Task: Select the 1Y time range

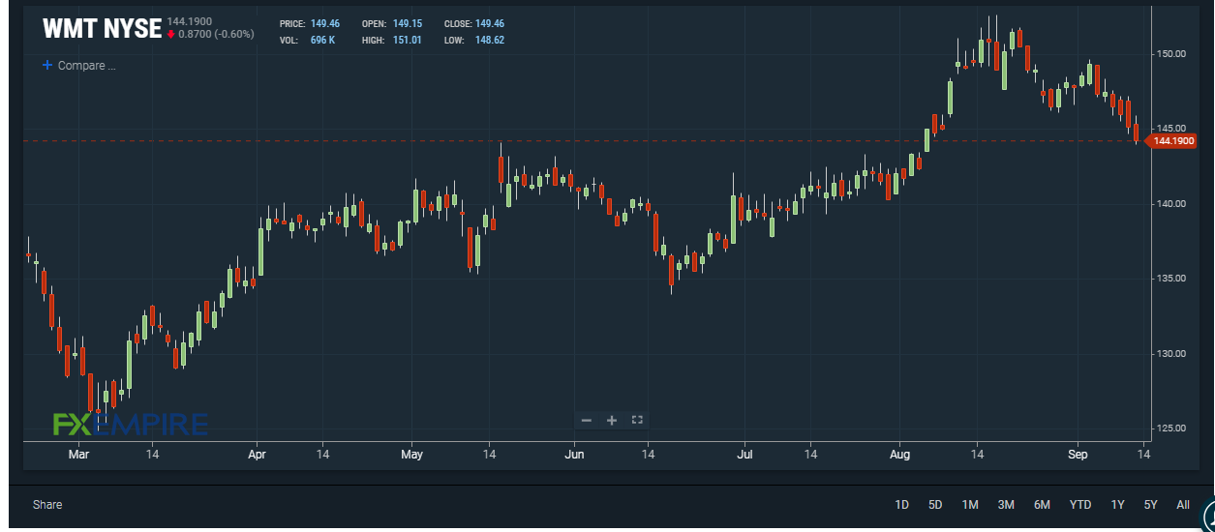Action: 1118,505
